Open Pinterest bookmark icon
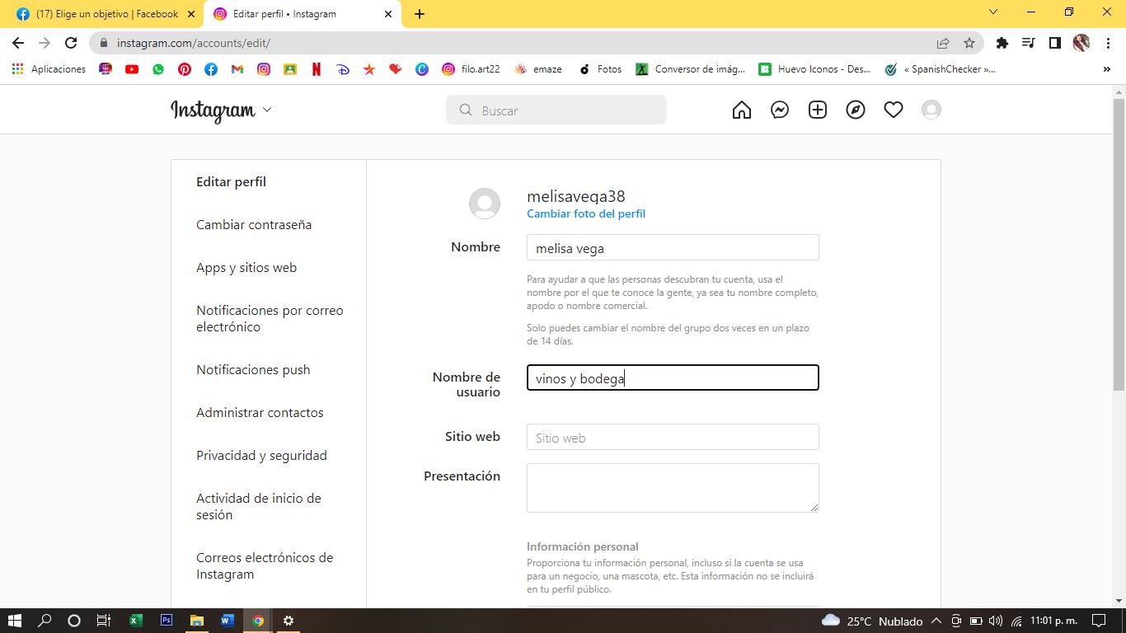The width and height of the screenshot is (1126, 633). pyautogui.click(x=185, y=69)
